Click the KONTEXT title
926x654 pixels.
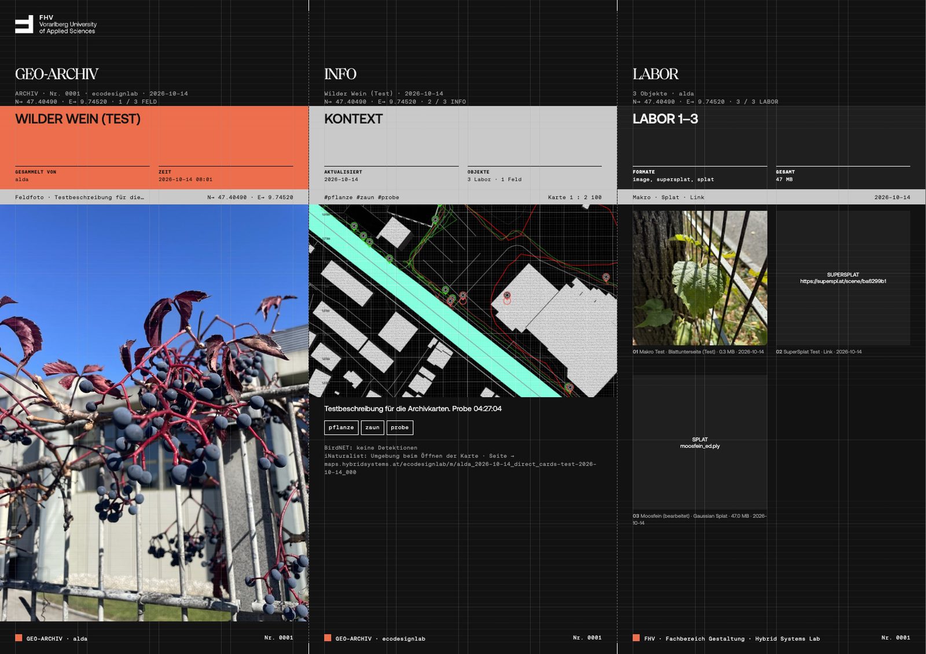(x=353, y=119)
